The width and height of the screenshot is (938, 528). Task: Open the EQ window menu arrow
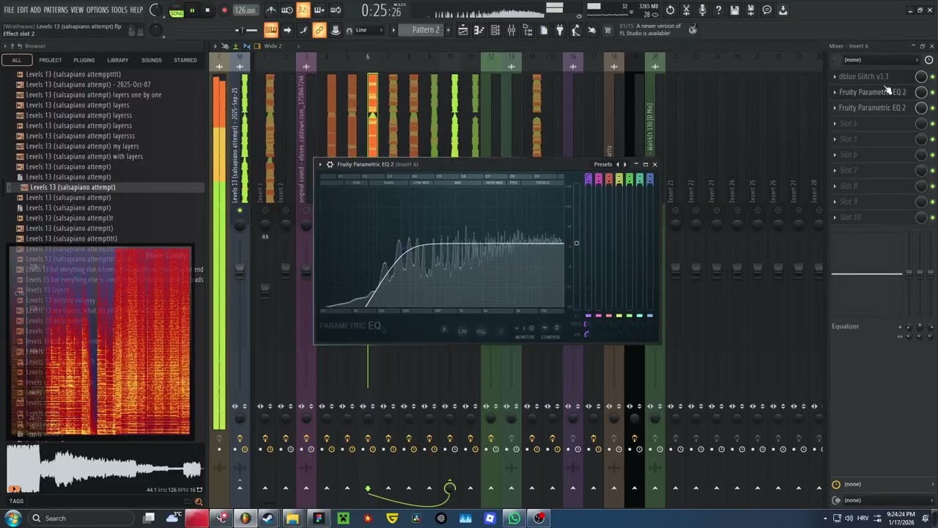tap(320, 164)
